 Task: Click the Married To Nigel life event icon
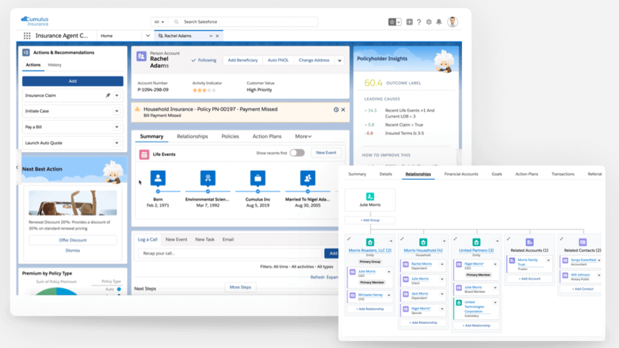click(308, 178)
